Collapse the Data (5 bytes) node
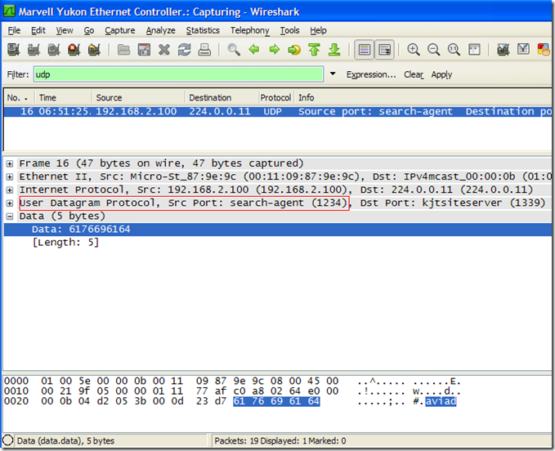Viewport: 555px width, 451px height. tap(10, 217)
